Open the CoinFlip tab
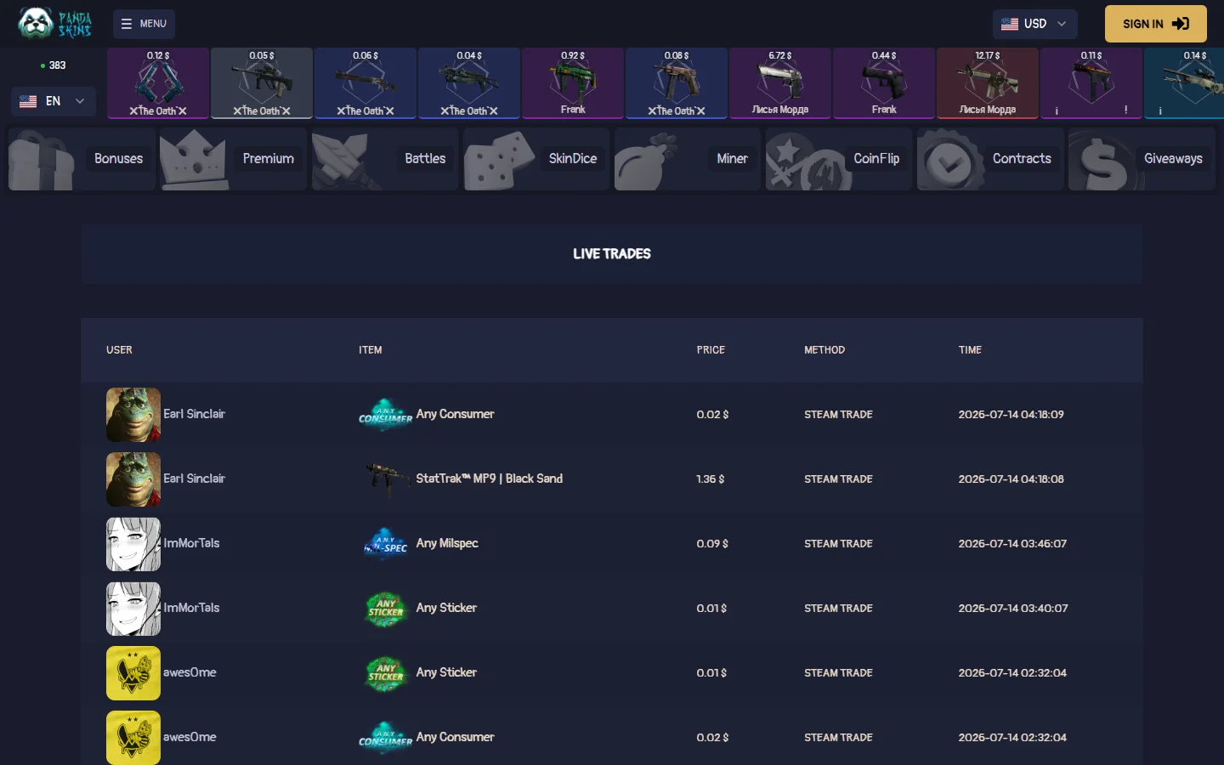The width and height of the screenshot is (1224, 765). (838, 159)
